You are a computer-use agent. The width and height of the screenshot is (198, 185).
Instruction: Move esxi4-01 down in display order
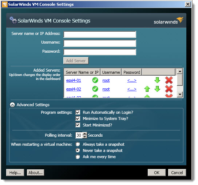click(157, 80)
